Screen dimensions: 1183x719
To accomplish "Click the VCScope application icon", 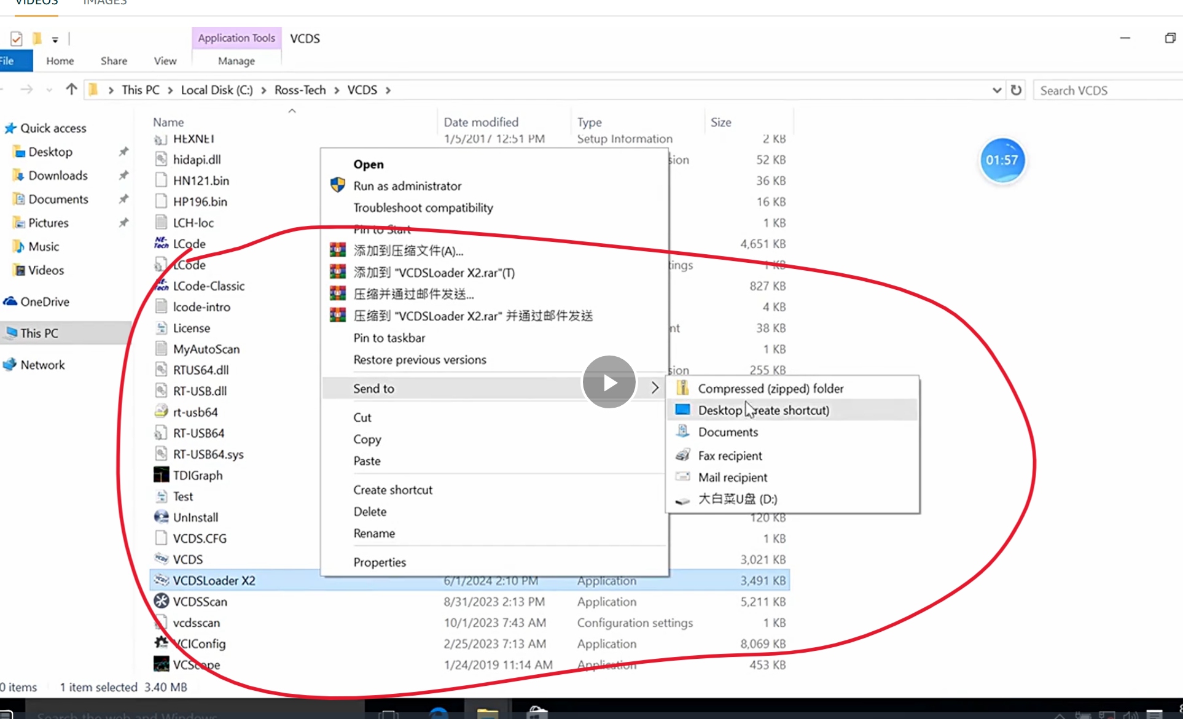I will click(161, 664).
